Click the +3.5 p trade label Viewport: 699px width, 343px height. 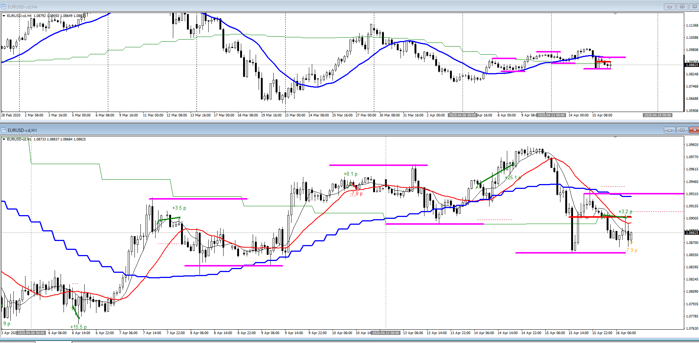[179, 208]
